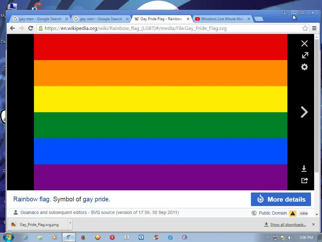The width and height of the screenshot is (322, 242).
Task: Open the Windows Start menu
Action: click(8, 237)
